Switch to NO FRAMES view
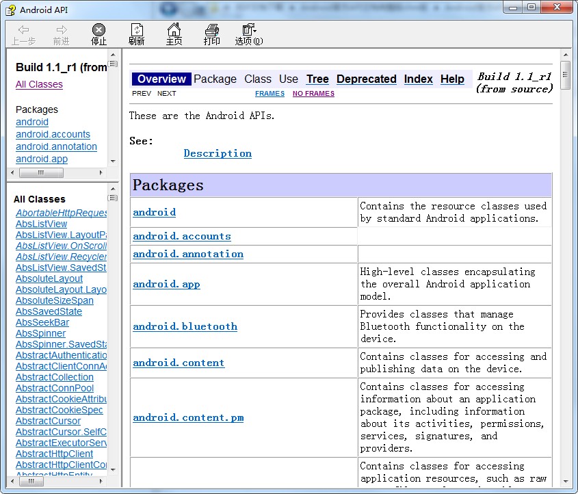Screen dimensions: 578x494 (x=313, y=94)
